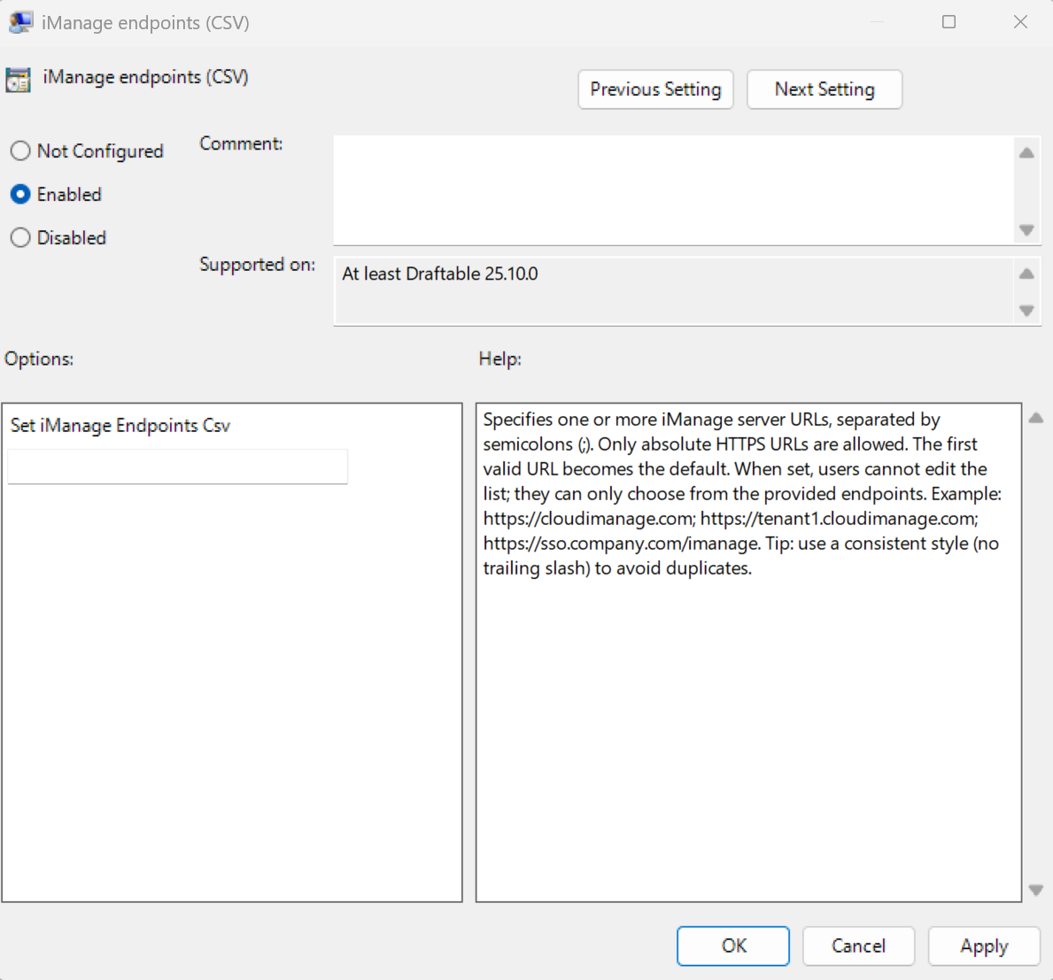The height and width of the screenshot is (980, 1053).
Task: Maximize the dialog window
Action: click(x=948, y=22)
